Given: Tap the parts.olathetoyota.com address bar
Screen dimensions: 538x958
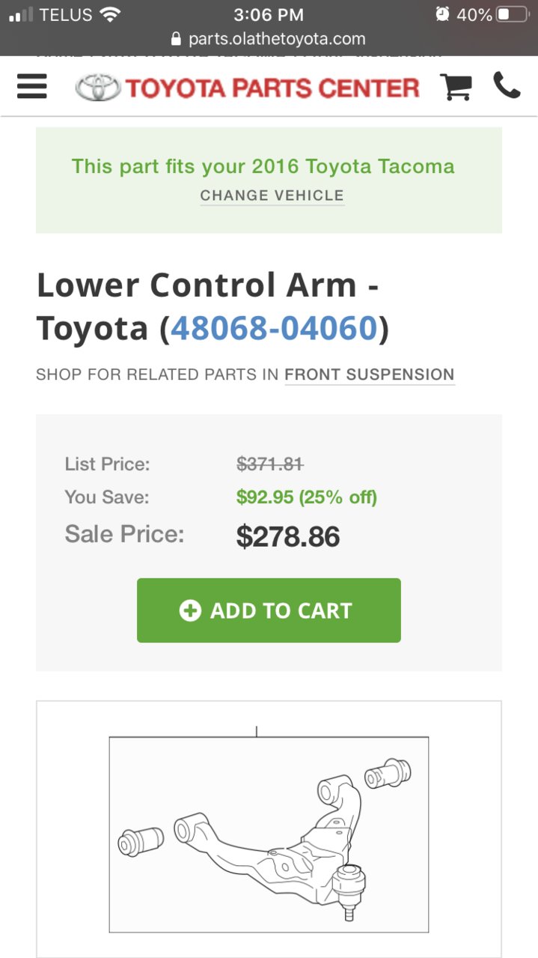Looking at the screenshot, I should point(269,39).
